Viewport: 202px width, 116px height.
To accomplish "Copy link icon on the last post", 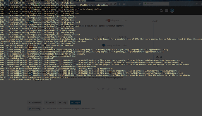I will (x=98, y=89).
